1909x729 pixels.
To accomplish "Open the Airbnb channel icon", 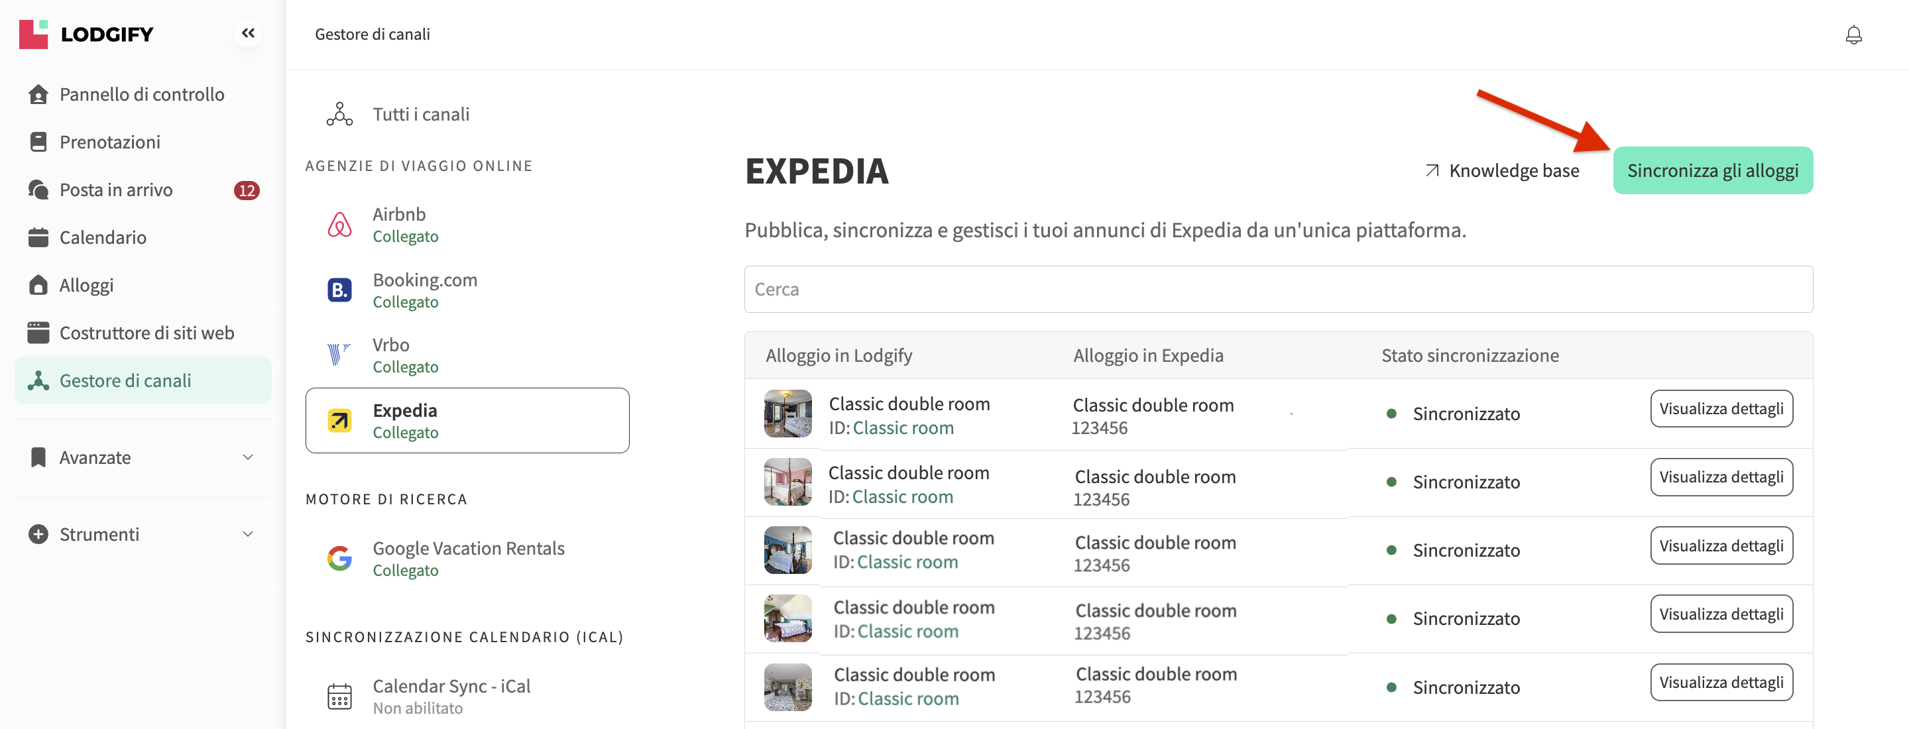I will 339,225.
